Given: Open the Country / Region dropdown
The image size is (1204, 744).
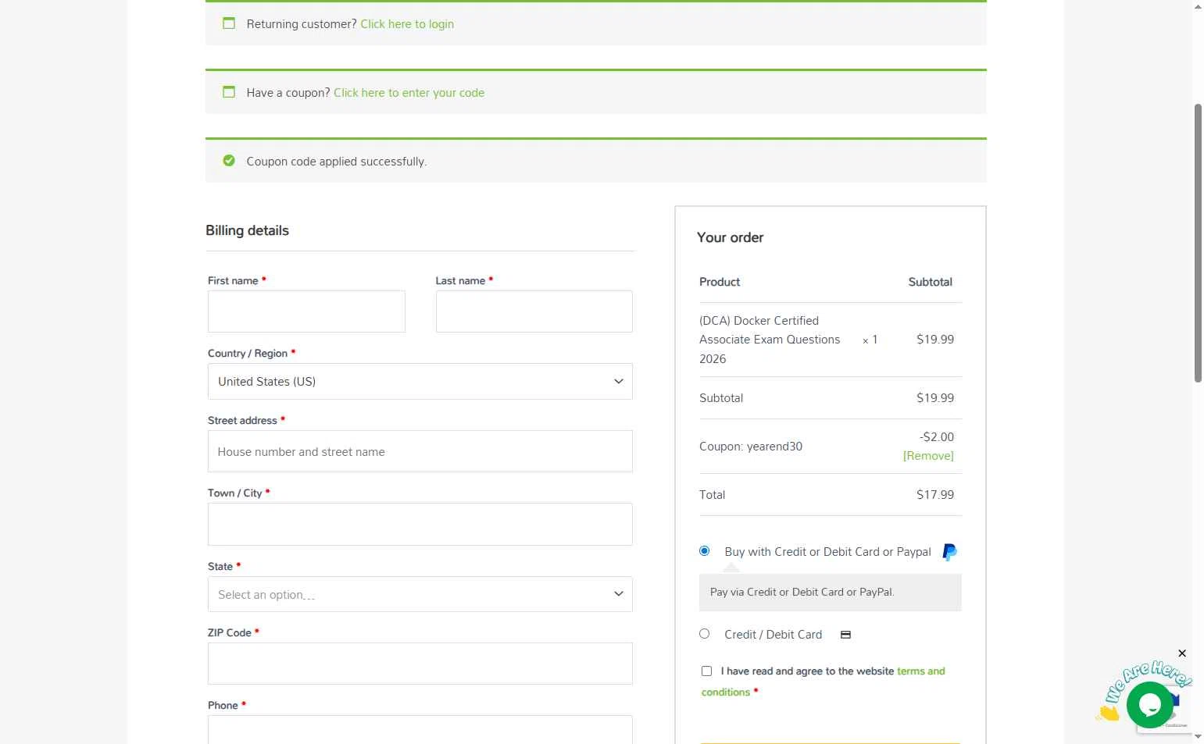Looking at the screenshot, I should (x=420, y=382).
